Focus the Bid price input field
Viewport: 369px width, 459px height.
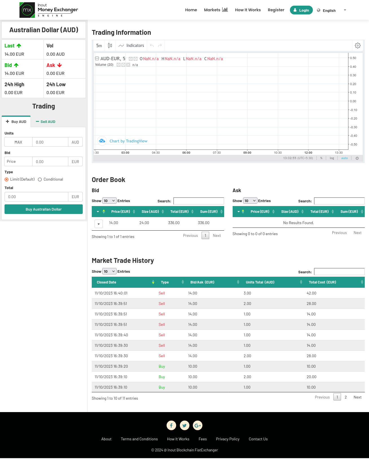tap(50, 162)
